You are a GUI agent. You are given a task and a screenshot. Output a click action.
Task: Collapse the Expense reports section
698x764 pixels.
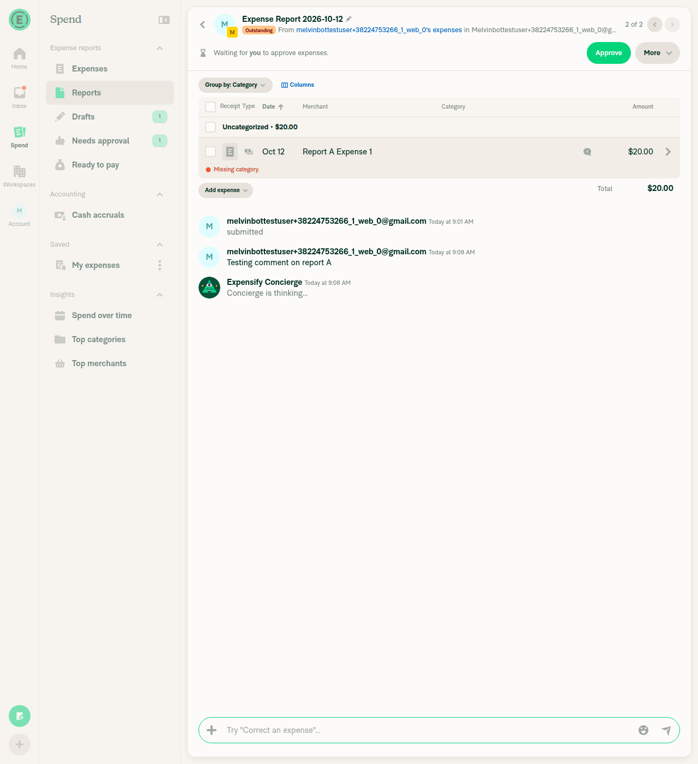(x=160, y=48)
